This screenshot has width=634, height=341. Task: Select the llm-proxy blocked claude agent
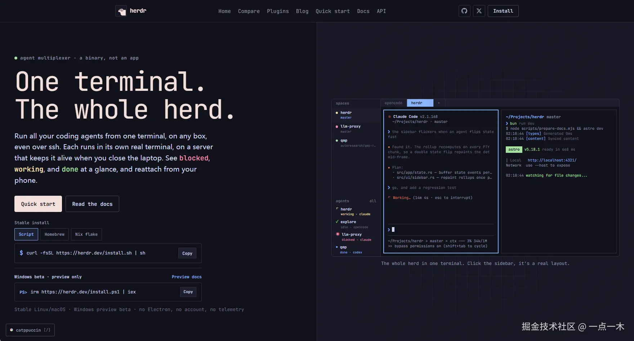click(x=356, y=237)
